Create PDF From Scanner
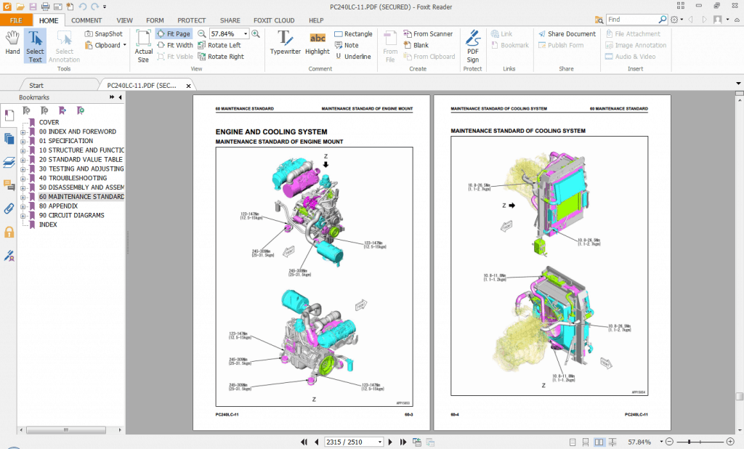 tap(428, 33)
